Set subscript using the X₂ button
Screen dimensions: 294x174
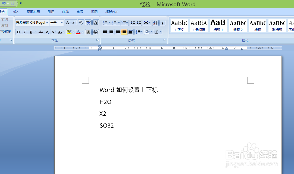point(47,32)
